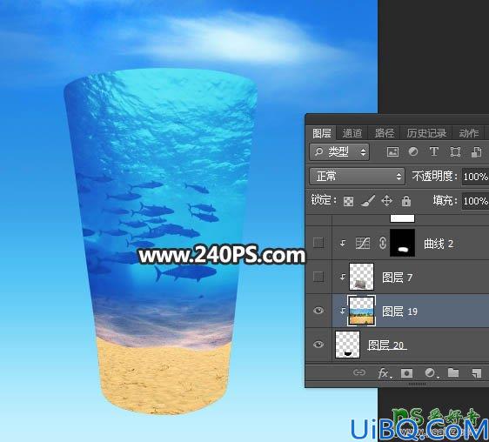Switch to the 路径 (Paths) tab
489x442 pixels.
pos(385,133)
